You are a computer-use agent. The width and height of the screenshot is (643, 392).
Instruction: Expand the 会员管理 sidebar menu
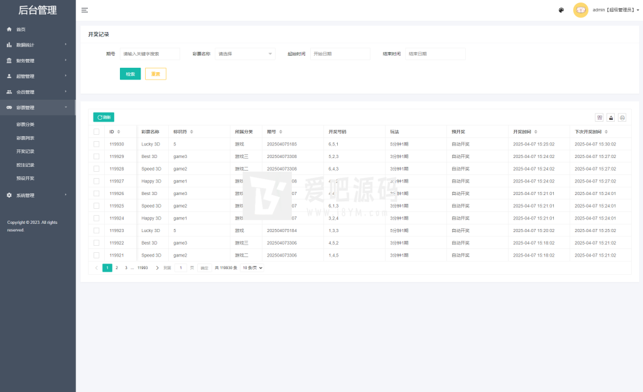[x=38, y=92]
